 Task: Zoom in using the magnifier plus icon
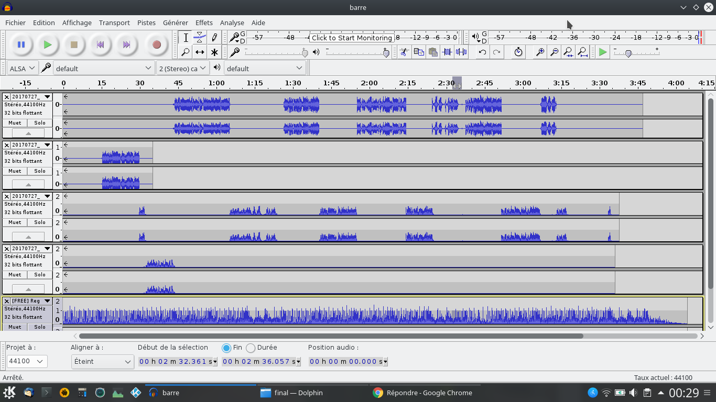539,52
